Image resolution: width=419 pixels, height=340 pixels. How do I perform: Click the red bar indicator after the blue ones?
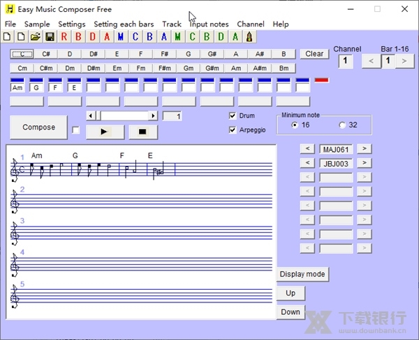(322, 80)
